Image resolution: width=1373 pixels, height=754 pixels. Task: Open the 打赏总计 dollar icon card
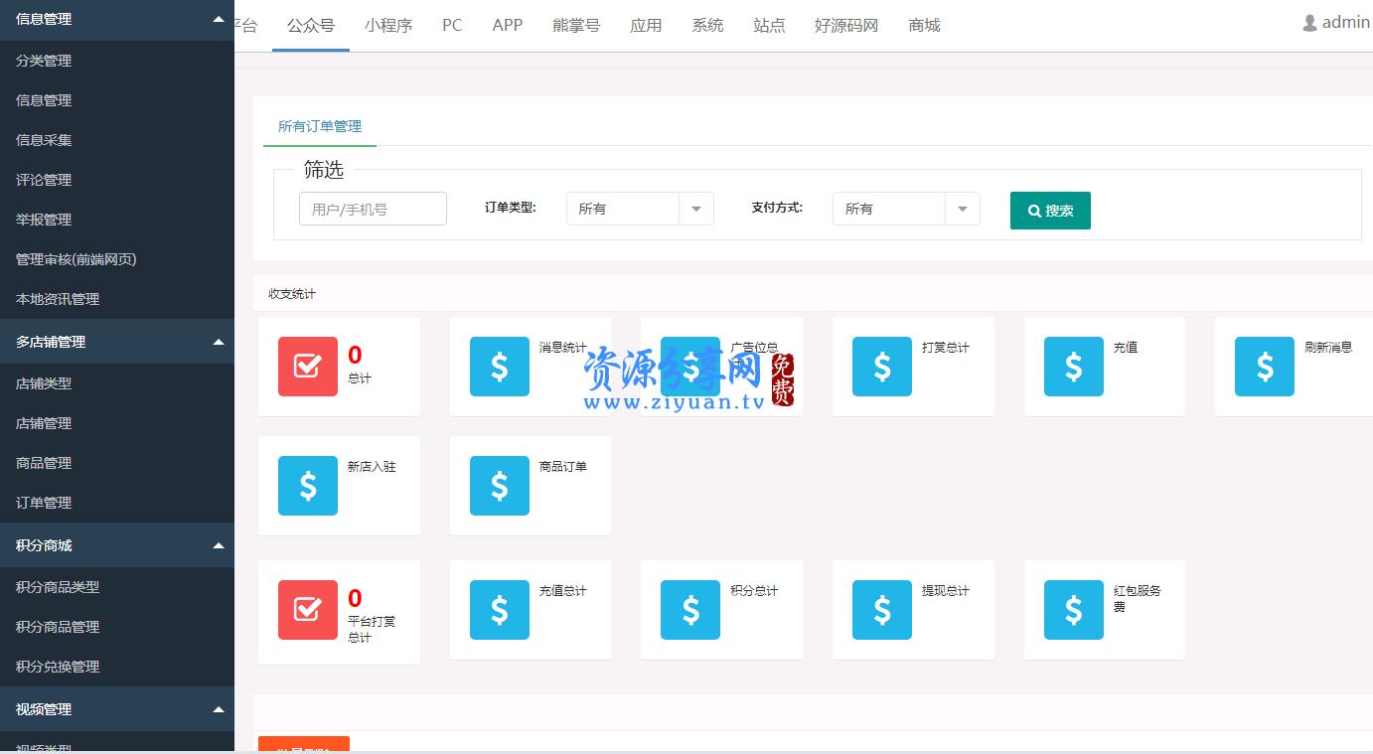[x=882, y=367]
